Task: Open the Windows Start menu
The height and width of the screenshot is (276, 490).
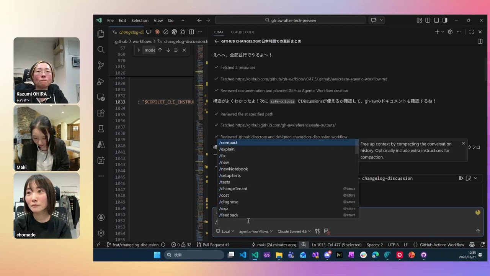Action: [157, 255]
